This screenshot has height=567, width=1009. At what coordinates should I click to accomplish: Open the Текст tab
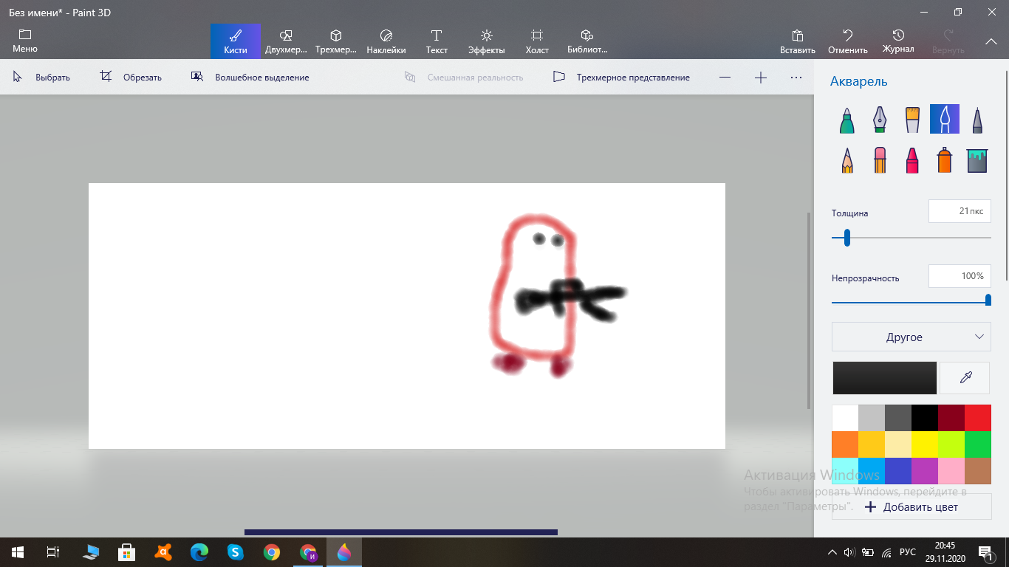click(x=437, y=41)
